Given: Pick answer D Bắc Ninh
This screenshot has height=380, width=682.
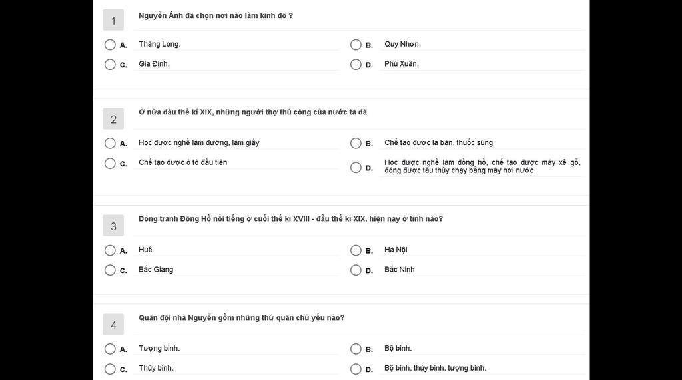Looking at the screenshot, I should click(356, 270).
